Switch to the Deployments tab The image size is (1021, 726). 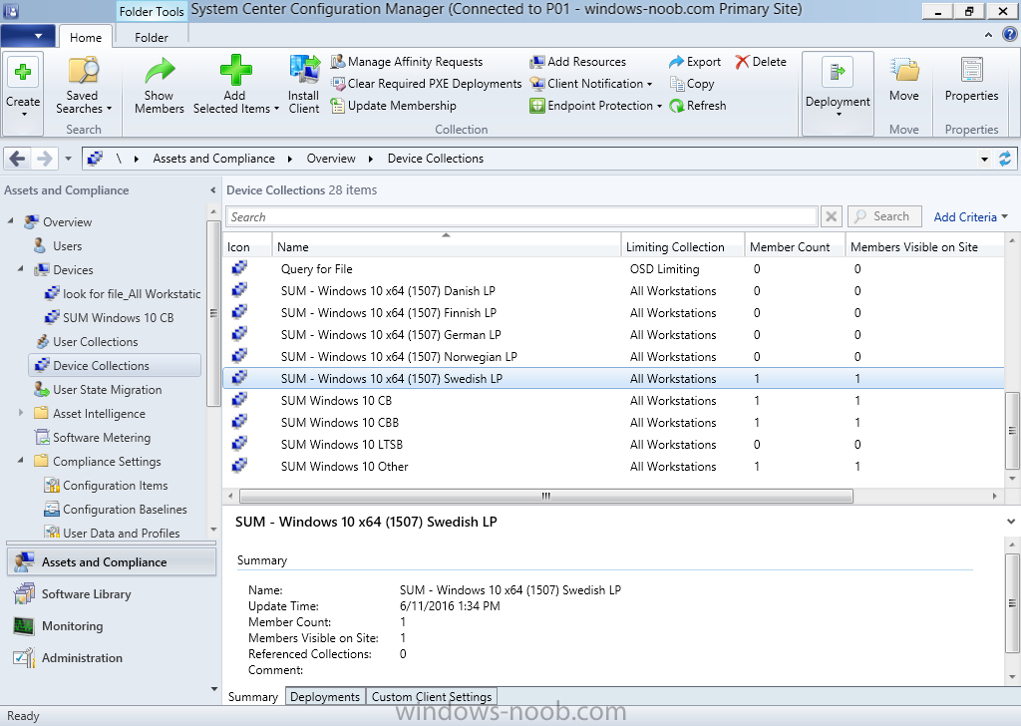pyautogui.click(x=324, y=697)
